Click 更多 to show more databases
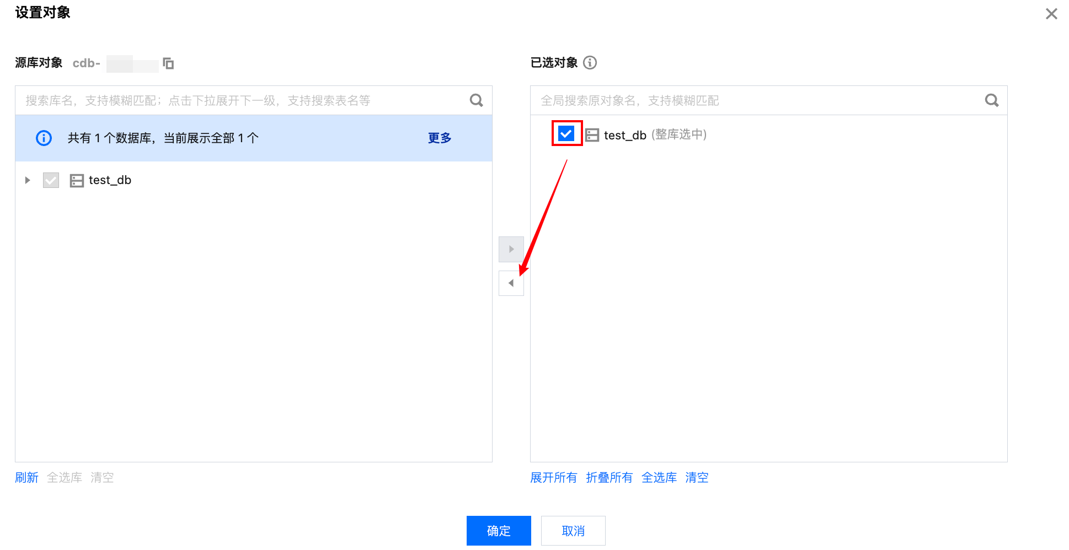This screenshot has height=550, width=1069. [440, 138]
